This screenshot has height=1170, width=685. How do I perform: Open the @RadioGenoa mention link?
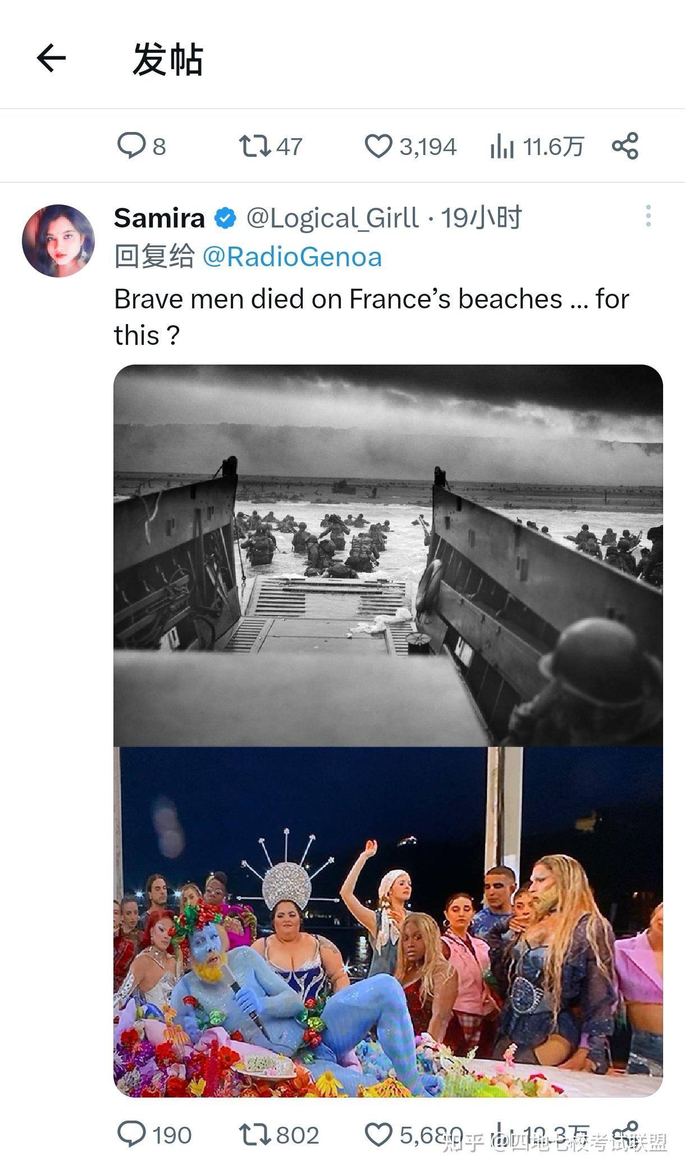[292, 257]
